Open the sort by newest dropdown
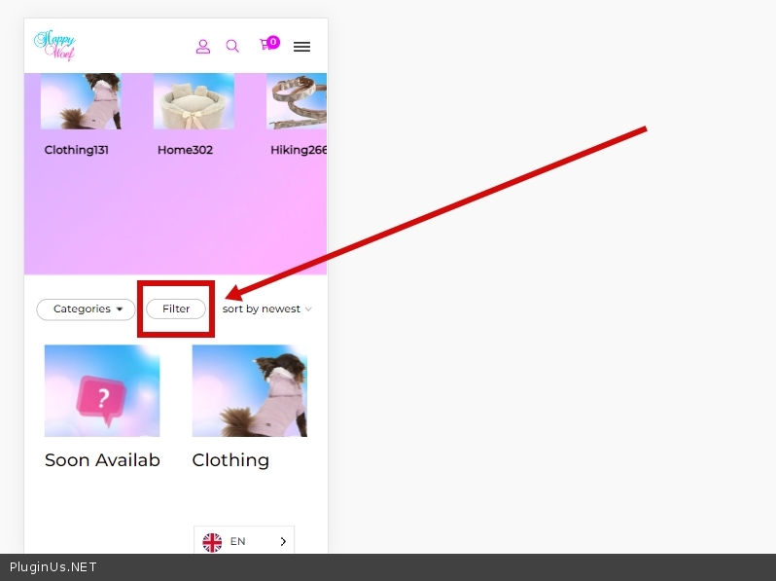The height and width of the screenshot is (581, 776). [266, 309]
